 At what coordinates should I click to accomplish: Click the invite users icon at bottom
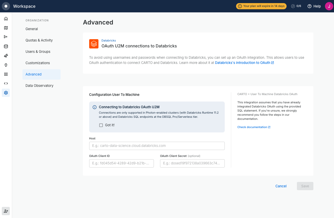[x=6, y=211]
